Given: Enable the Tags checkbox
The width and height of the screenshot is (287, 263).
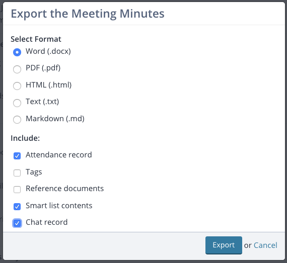Looking at the screenshot, I should 17,173.
